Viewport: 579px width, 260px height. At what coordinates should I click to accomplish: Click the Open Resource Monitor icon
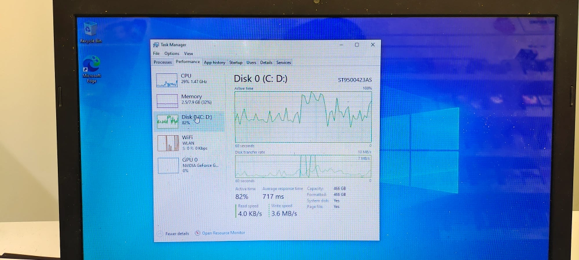pyautogui.click(x=197, y=233)
